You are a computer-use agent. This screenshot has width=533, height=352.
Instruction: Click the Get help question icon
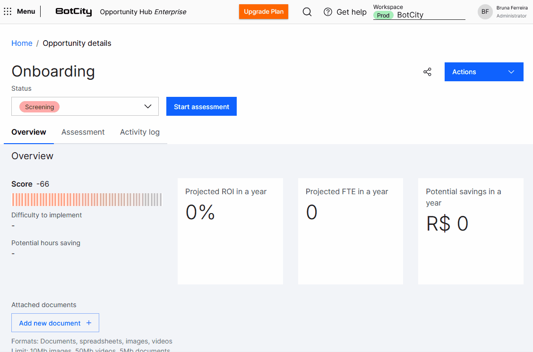point(328,12)
